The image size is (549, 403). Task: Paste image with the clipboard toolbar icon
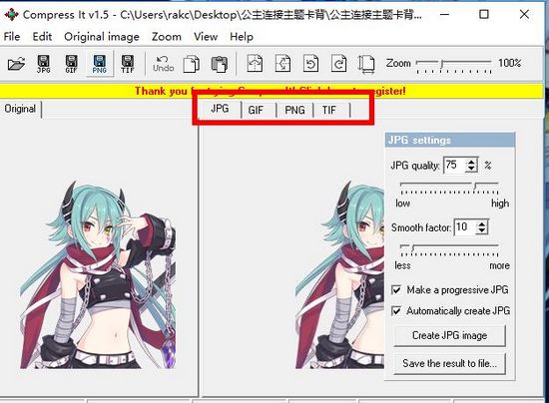tap(220, 64)
